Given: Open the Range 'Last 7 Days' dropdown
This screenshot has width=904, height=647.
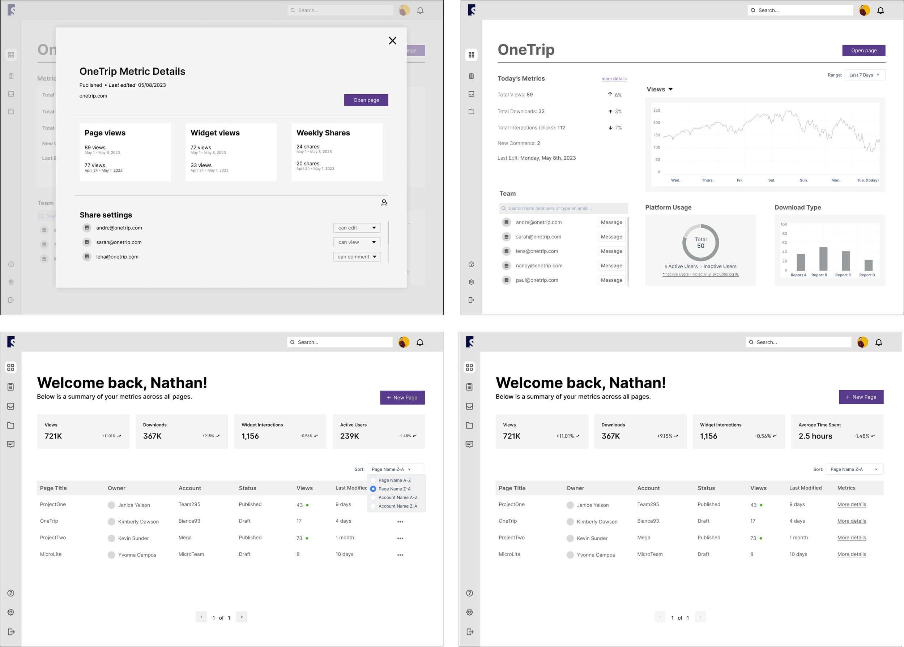Looking at the screenshot, I should (864, 75).
